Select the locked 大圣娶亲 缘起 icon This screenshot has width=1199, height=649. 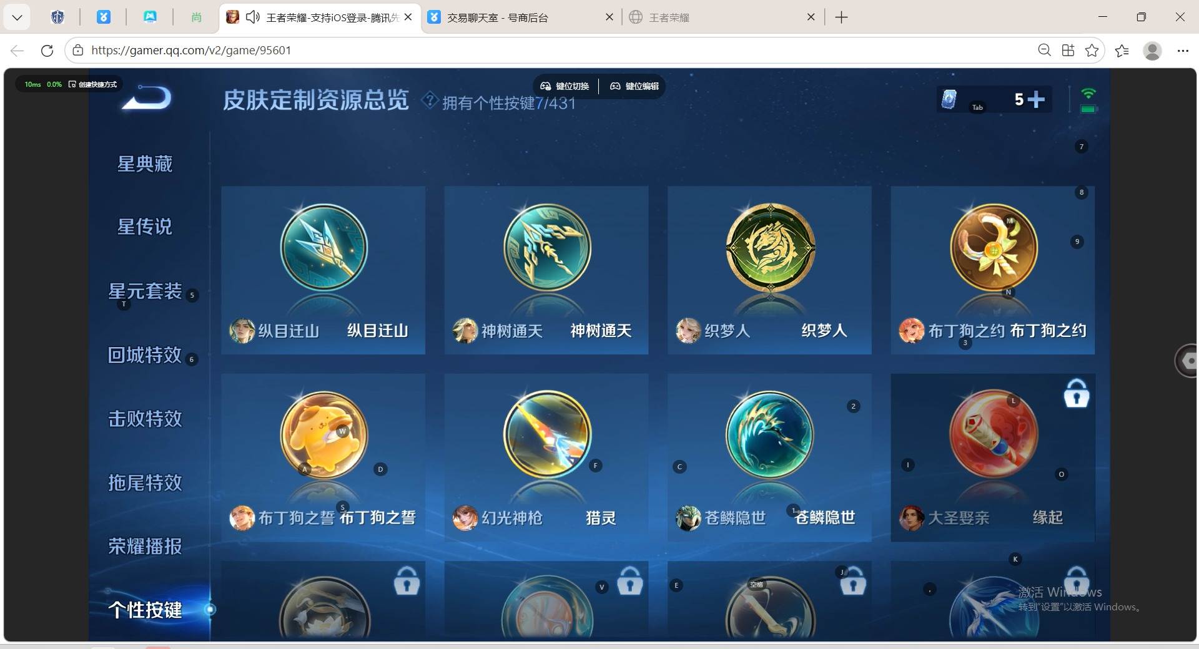click(x=994, y=435)
